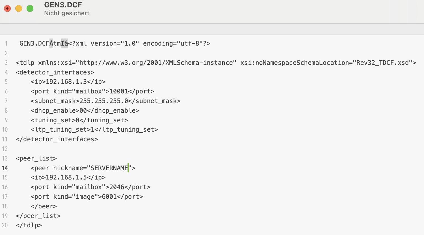Click the 2046 peer mailbox port value
The width and height of the screenshot is (424, 235).
pos(117,187)
